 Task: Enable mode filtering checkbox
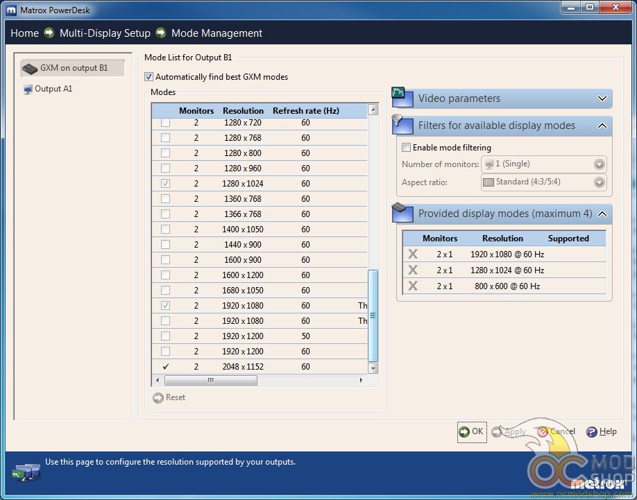pos(406,147)
